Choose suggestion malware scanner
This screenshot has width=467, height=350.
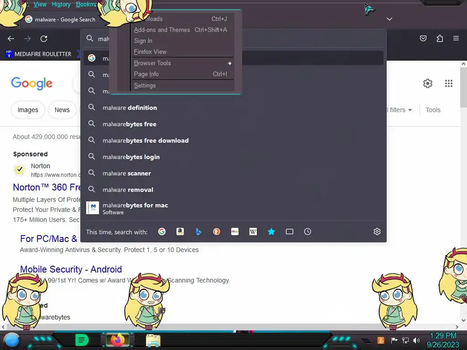click(233, 173)
